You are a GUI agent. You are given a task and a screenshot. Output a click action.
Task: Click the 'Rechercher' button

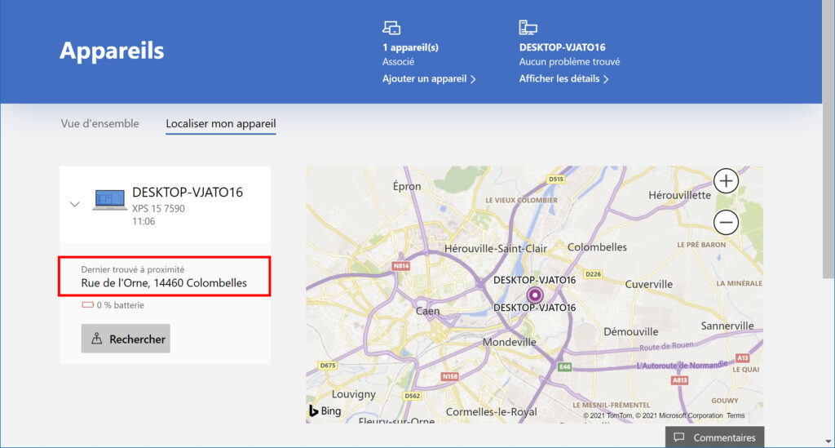pos(126,339)
